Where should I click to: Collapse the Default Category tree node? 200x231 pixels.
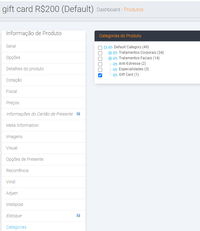[x=105, y=47]
